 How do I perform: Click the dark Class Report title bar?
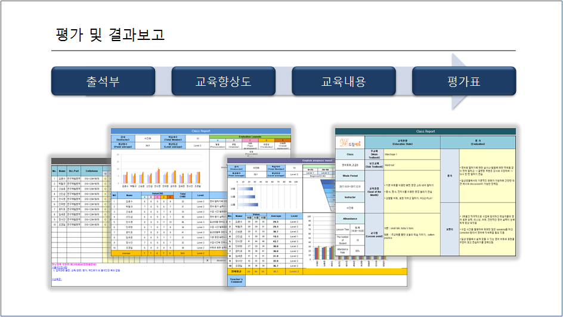tap(425, 131)
